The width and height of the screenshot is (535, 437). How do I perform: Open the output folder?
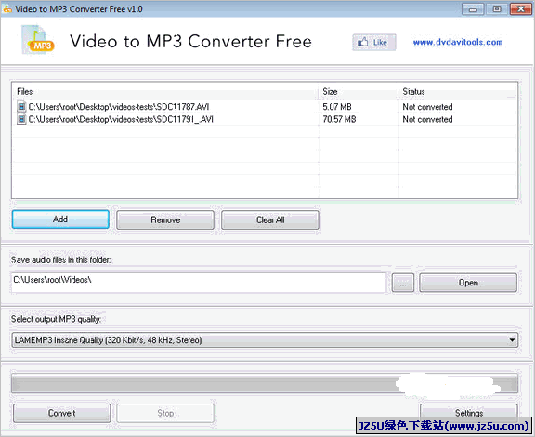[x=468, y=283]
